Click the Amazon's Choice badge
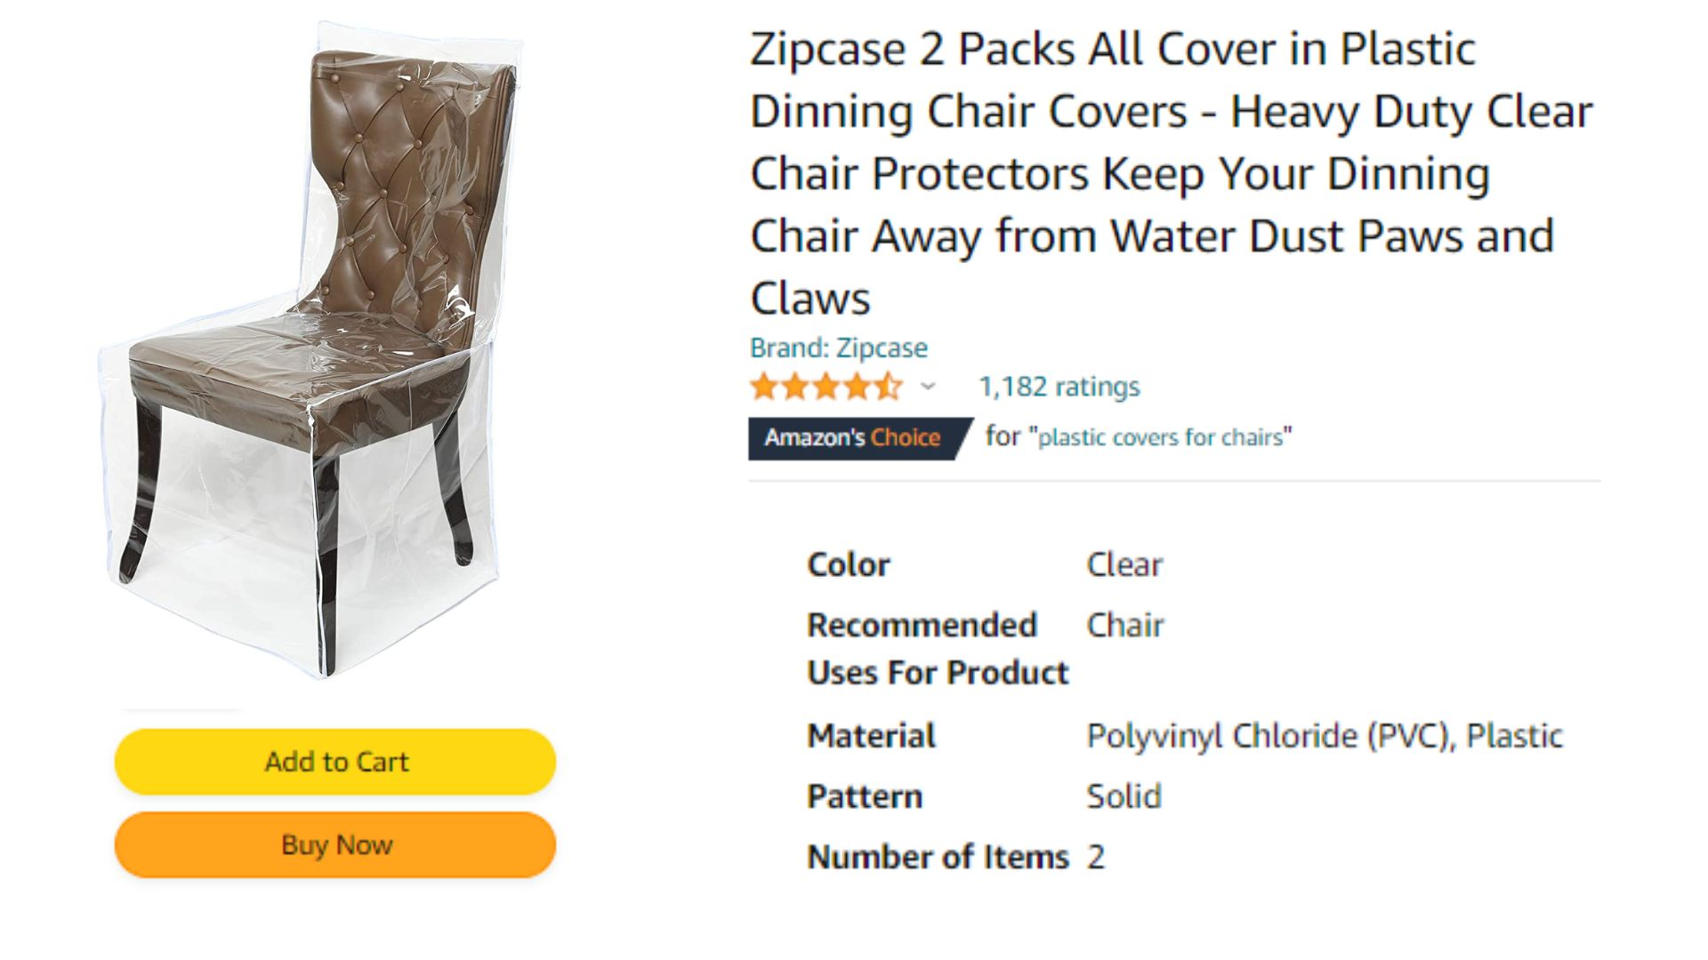This screenshot has height=960, width=1708. tap(859, 438)
